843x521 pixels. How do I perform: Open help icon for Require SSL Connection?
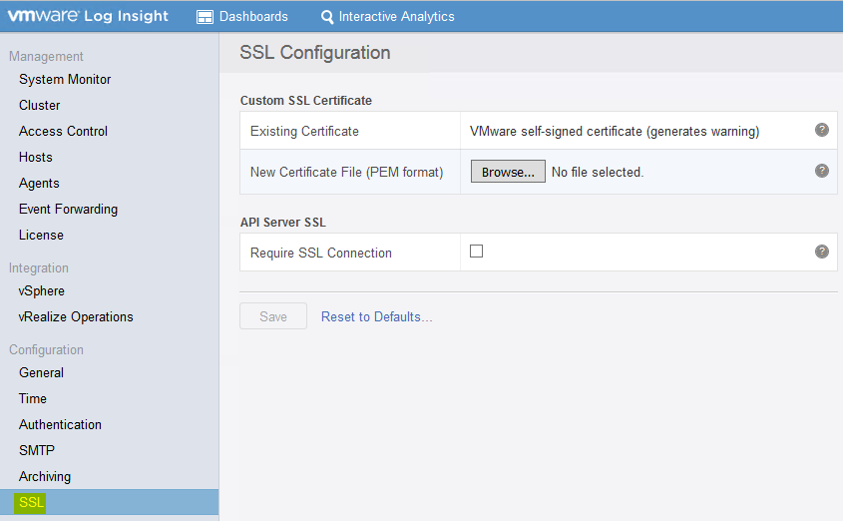click(x=821, y=252)
